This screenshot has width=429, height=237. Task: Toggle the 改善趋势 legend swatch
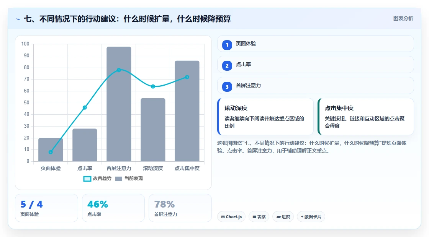[x=87, y=179]
